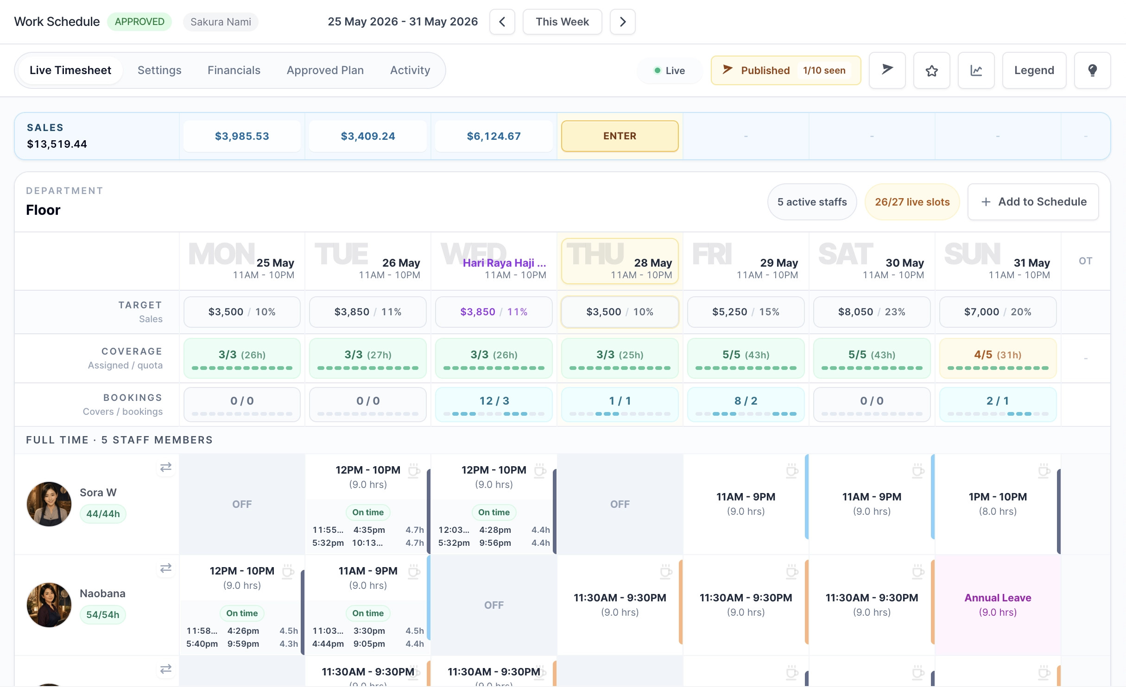Click the APPROVED status badge
Viewport: 1126px width, 687px height.
click(x=139, y=22)
